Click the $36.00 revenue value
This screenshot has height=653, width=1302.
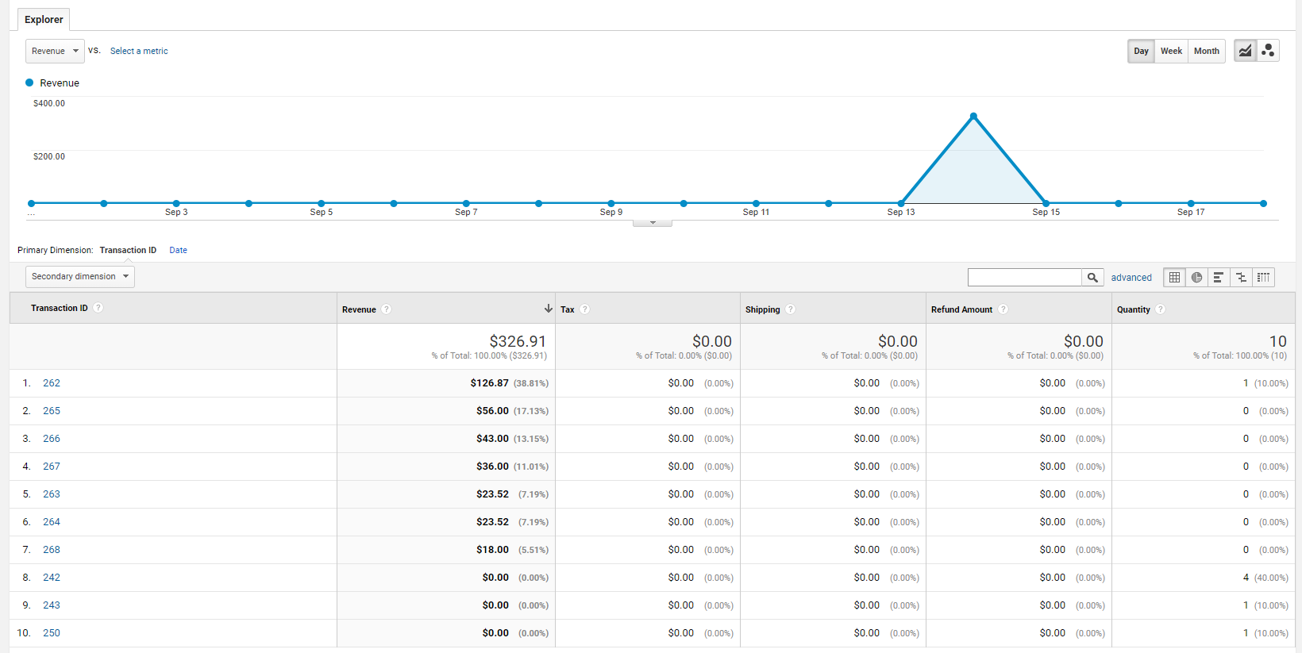[x=492, y=467]
